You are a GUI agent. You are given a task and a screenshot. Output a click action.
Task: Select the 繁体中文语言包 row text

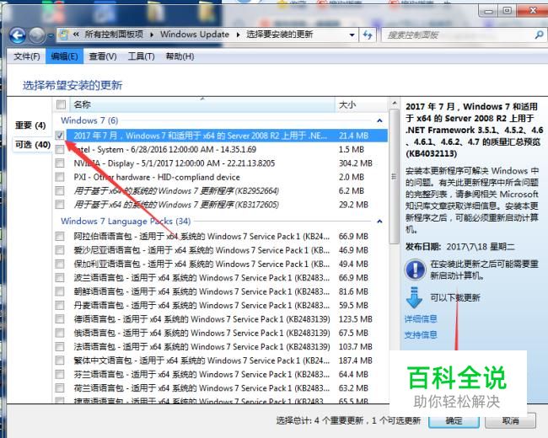[x=201, y=361]
